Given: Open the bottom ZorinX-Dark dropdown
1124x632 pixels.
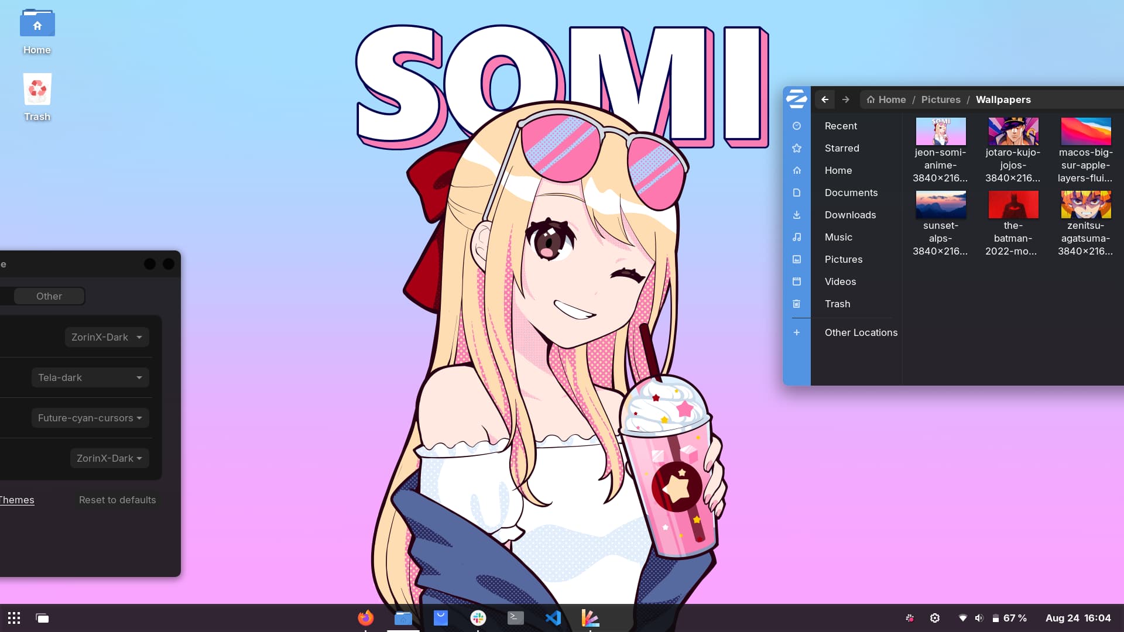Looking at the screenshot, I should (x=109, y=458).
